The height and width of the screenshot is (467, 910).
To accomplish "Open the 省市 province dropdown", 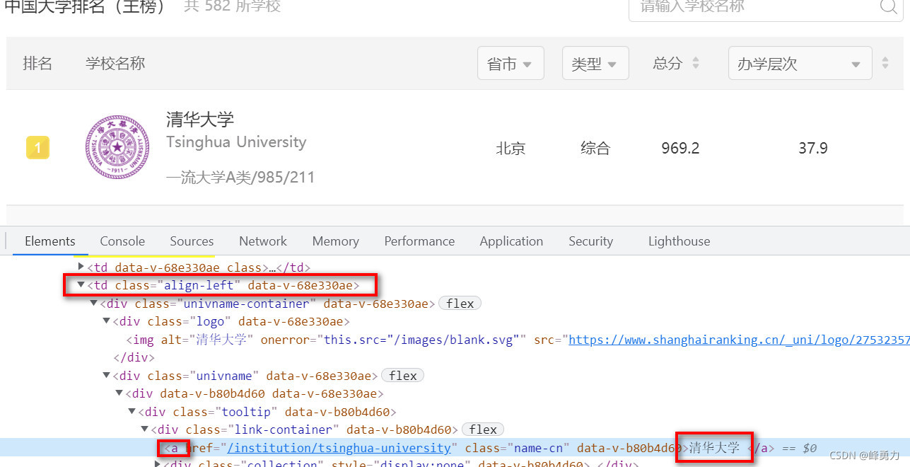I will [511, 64].
